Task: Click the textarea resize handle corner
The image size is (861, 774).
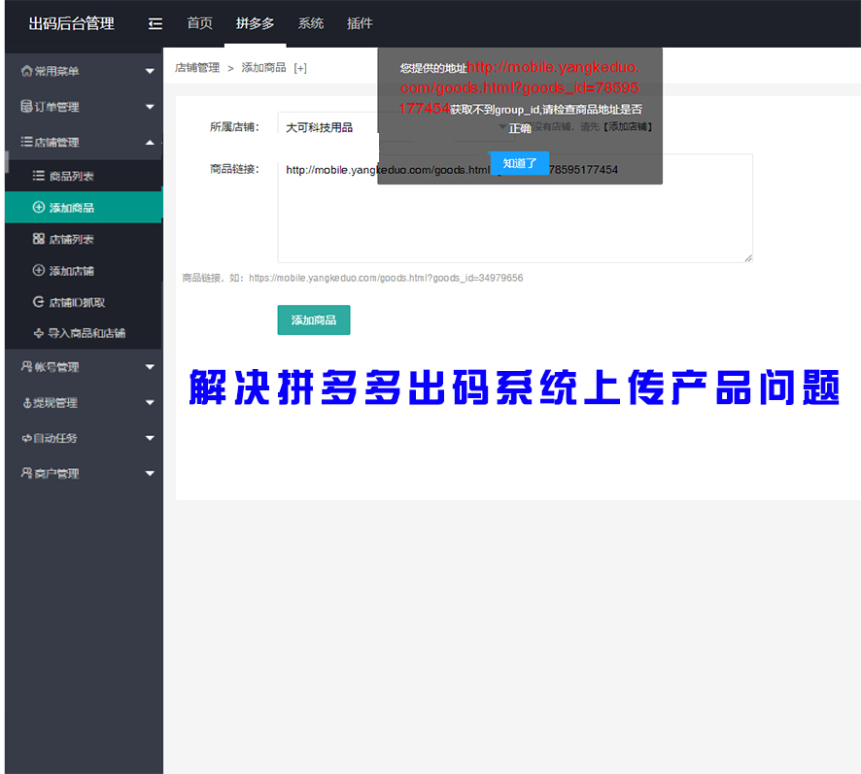Action: click(x=748, y=258)
